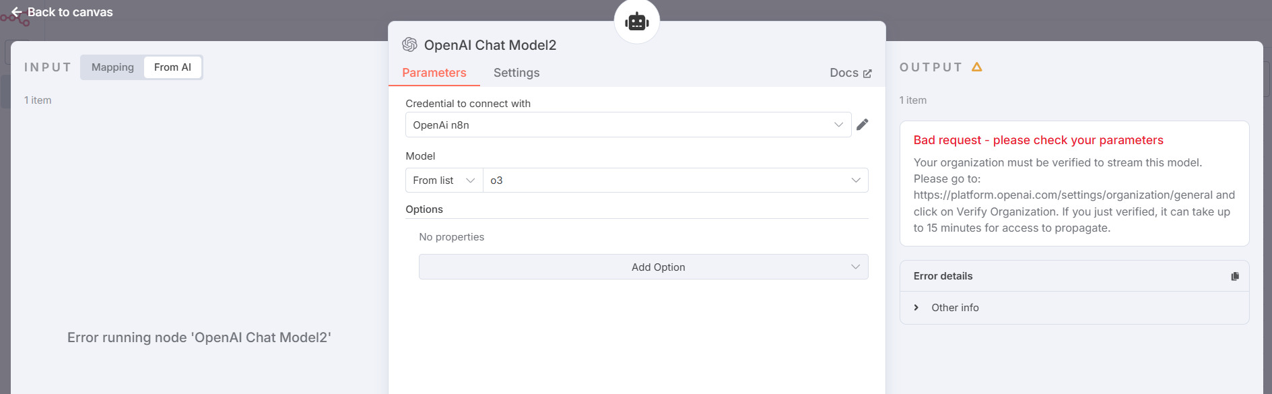Open the From list model mode dropdown
1272x394 pixels.
click(444, 180)
